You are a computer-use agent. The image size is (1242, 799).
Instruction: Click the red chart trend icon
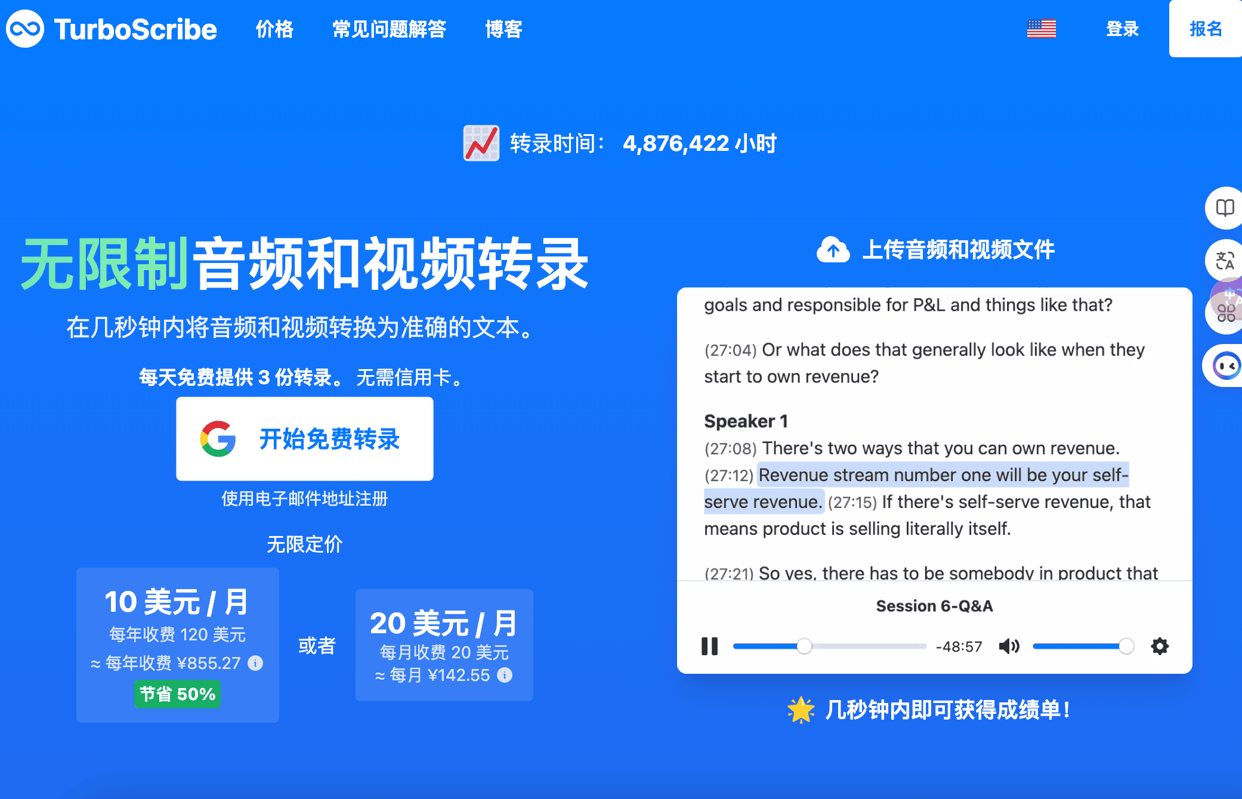(481, 143)
